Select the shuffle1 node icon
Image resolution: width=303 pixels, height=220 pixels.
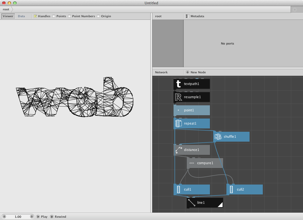(218, 137)
